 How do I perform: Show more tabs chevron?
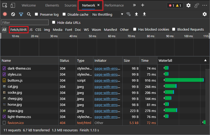click(x=134, y=5)
